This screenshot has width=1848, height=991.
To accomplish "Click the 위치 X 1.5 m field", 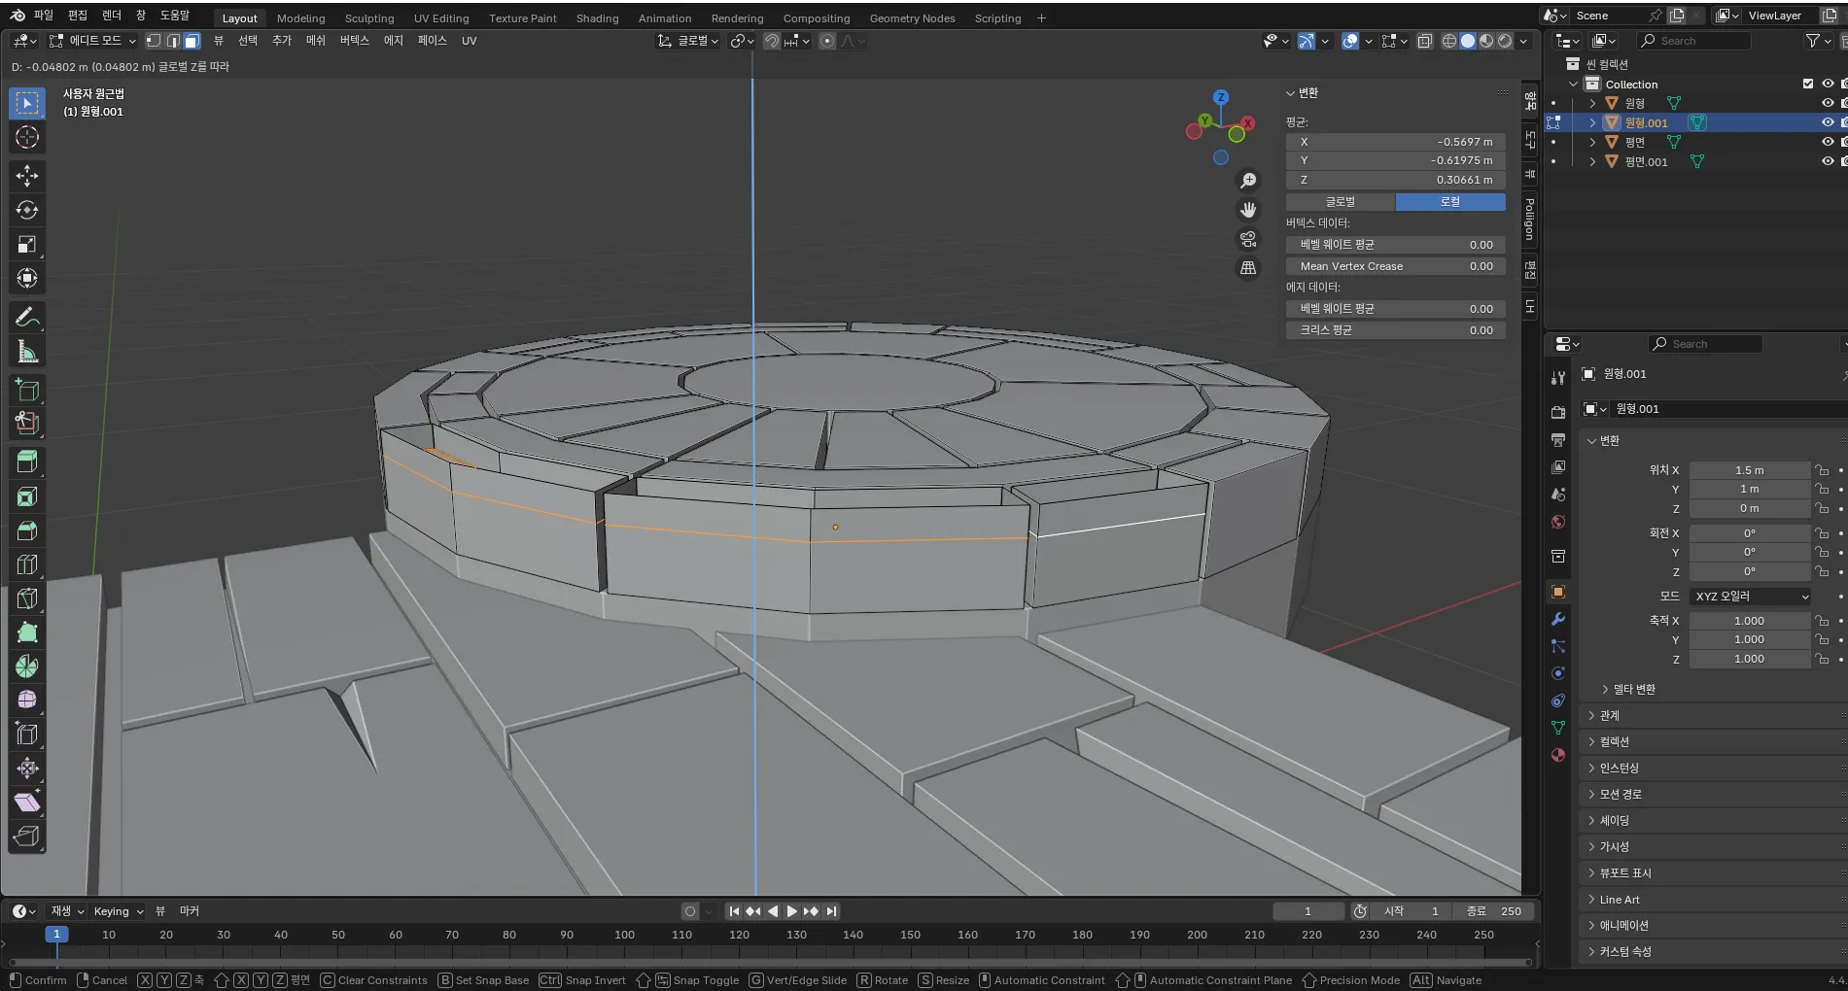I will pyautogui.click(x=1749, y=470).
